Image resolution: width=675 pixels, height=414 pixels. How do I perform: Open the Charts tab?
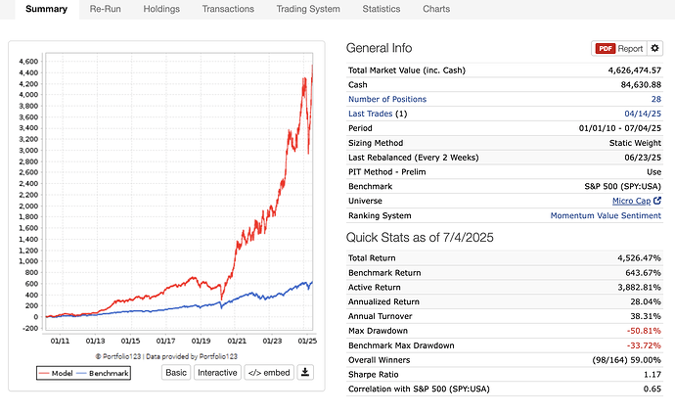pos(436,9)
